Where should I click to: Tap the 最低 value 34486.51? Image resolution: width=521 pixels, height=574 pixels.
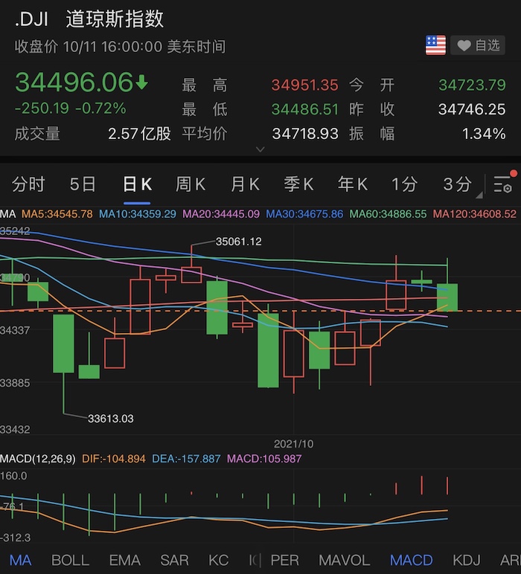point(305,109)
